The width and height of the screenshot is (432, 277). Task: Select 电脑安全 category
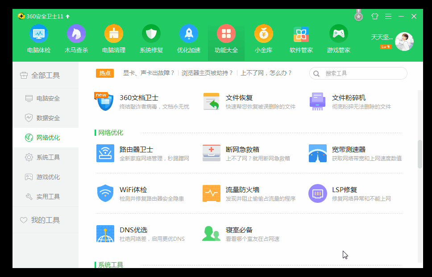point(46,98)
